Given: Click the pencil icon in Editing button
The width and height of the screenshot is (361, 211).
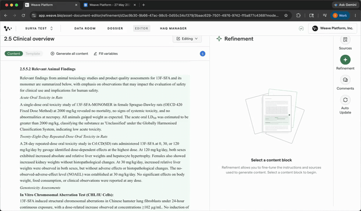Looking at the screenshot, I should pyautogui.click(x=178, y=39).
